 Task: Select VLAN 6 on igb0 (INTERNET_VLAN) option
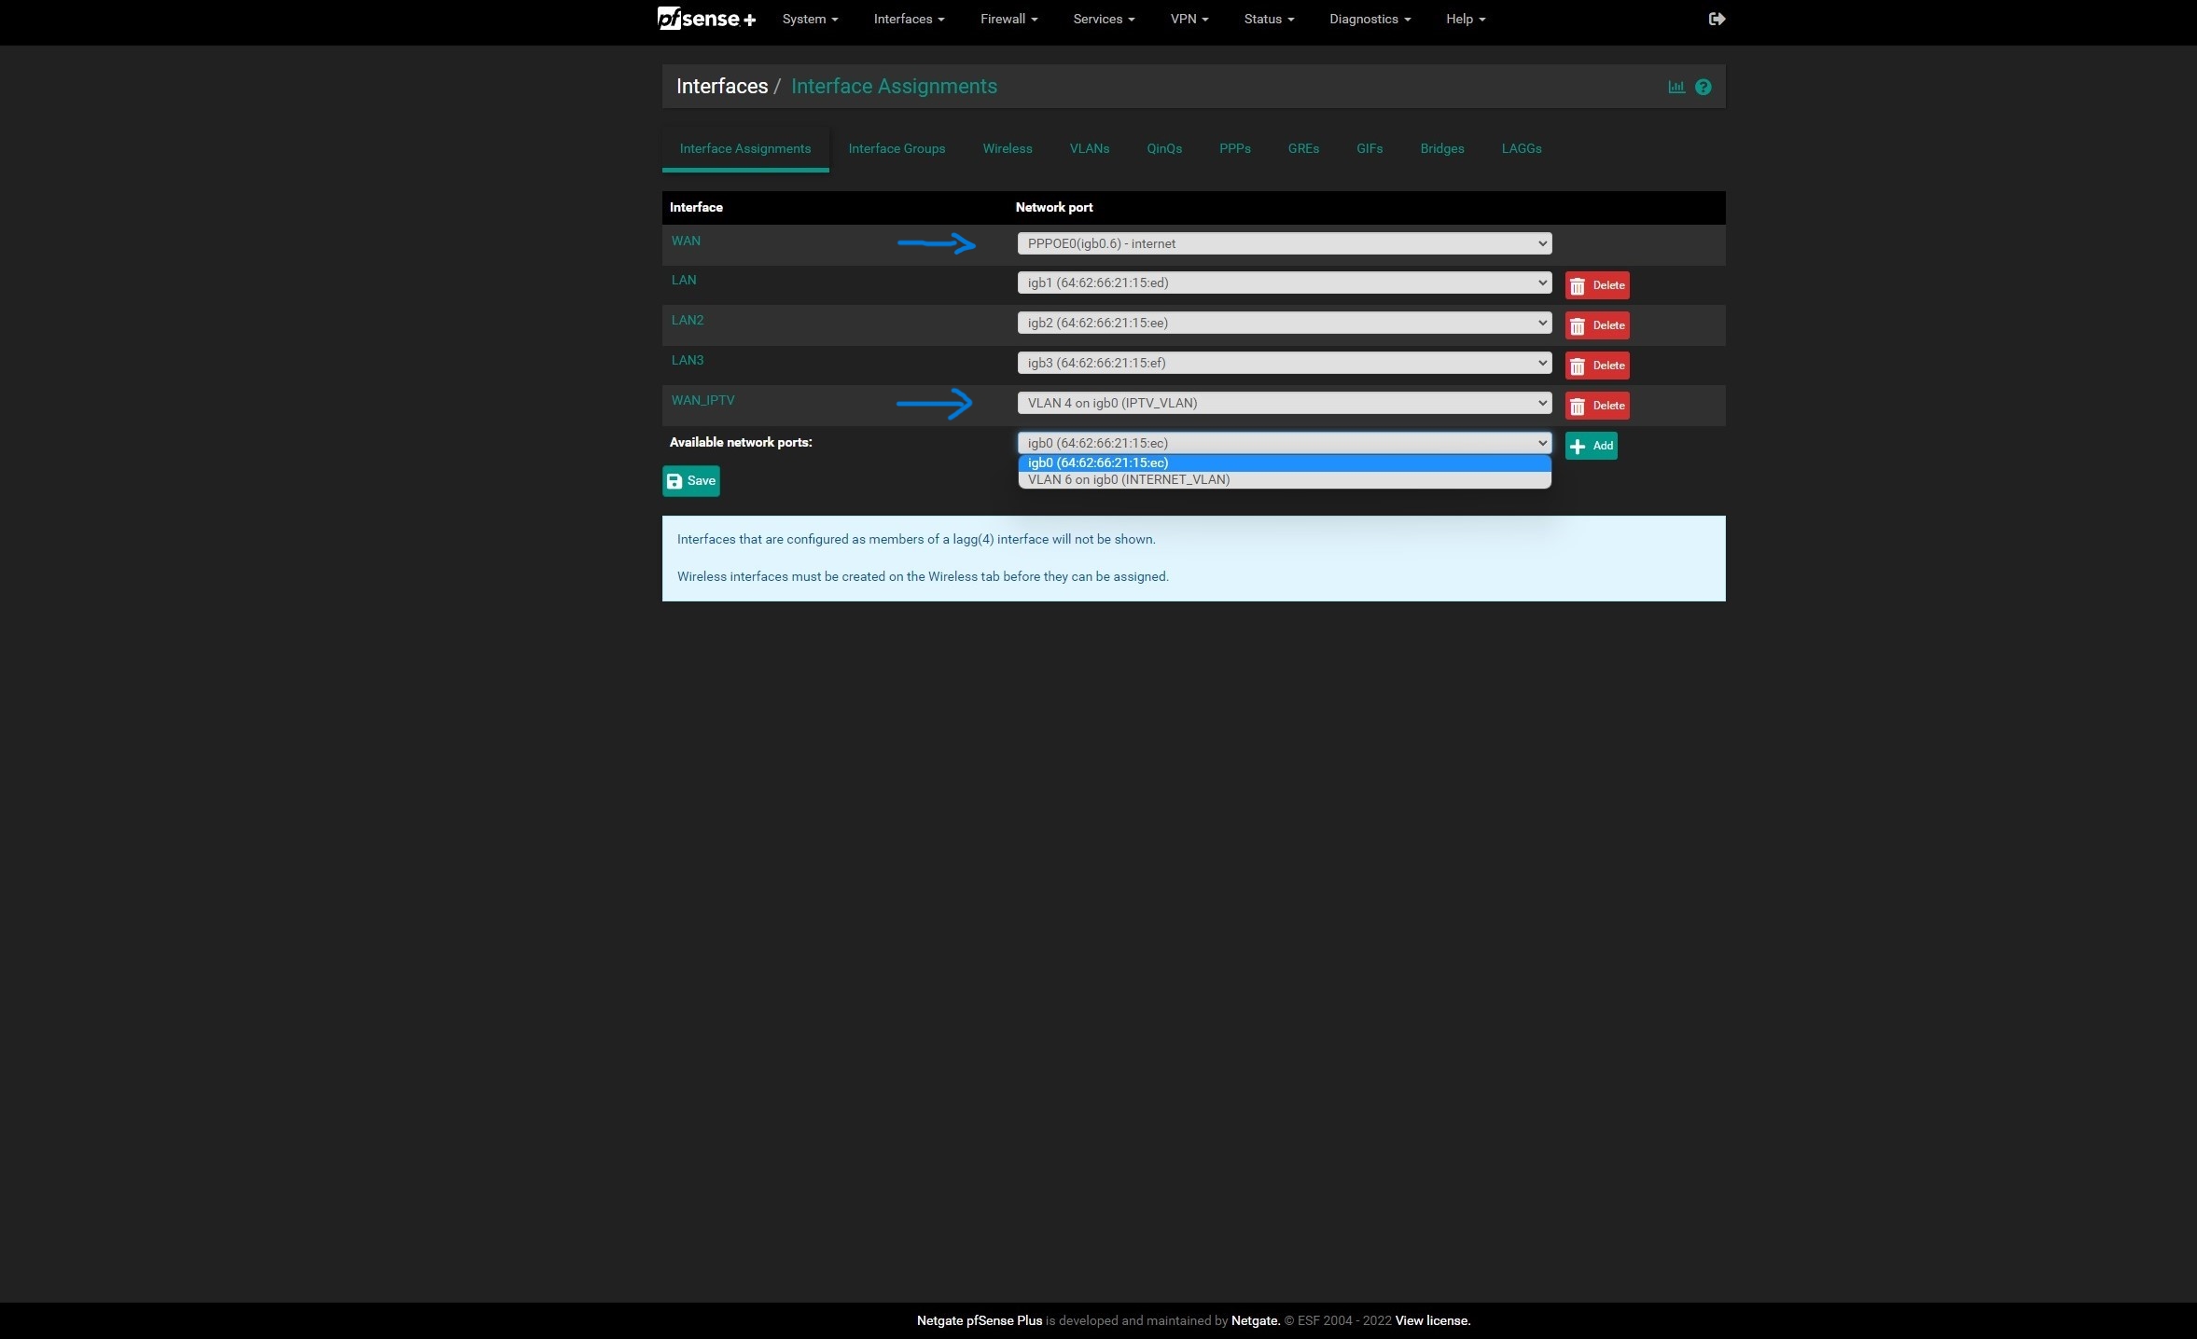click(x=1128, y=480)
